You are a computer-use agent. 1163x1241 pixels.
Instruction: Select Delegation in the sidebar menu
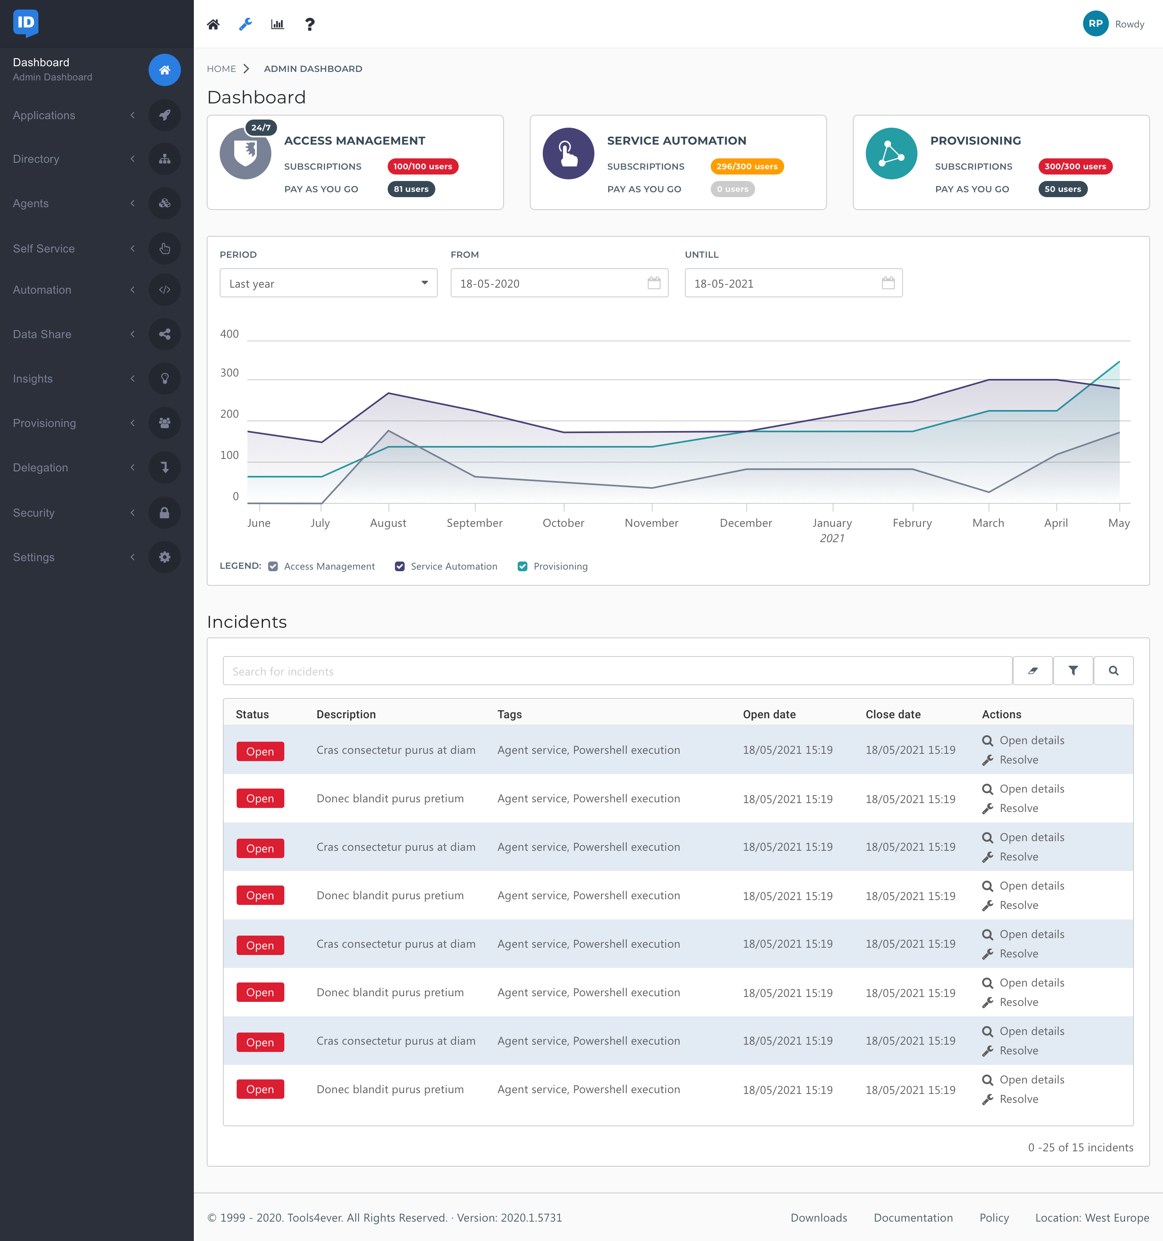(x=40, y=467)
